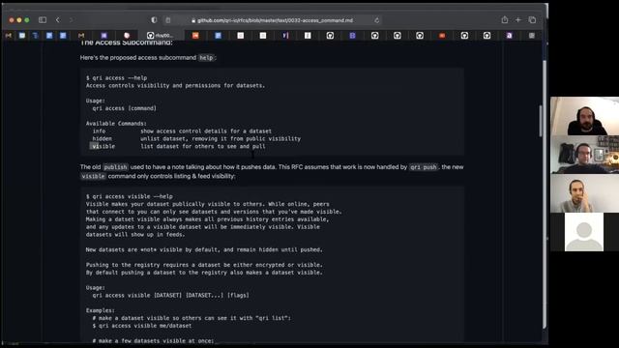Click the page's vertical scrollbar thumb
The image size is (619, 348).
(541, 121)
